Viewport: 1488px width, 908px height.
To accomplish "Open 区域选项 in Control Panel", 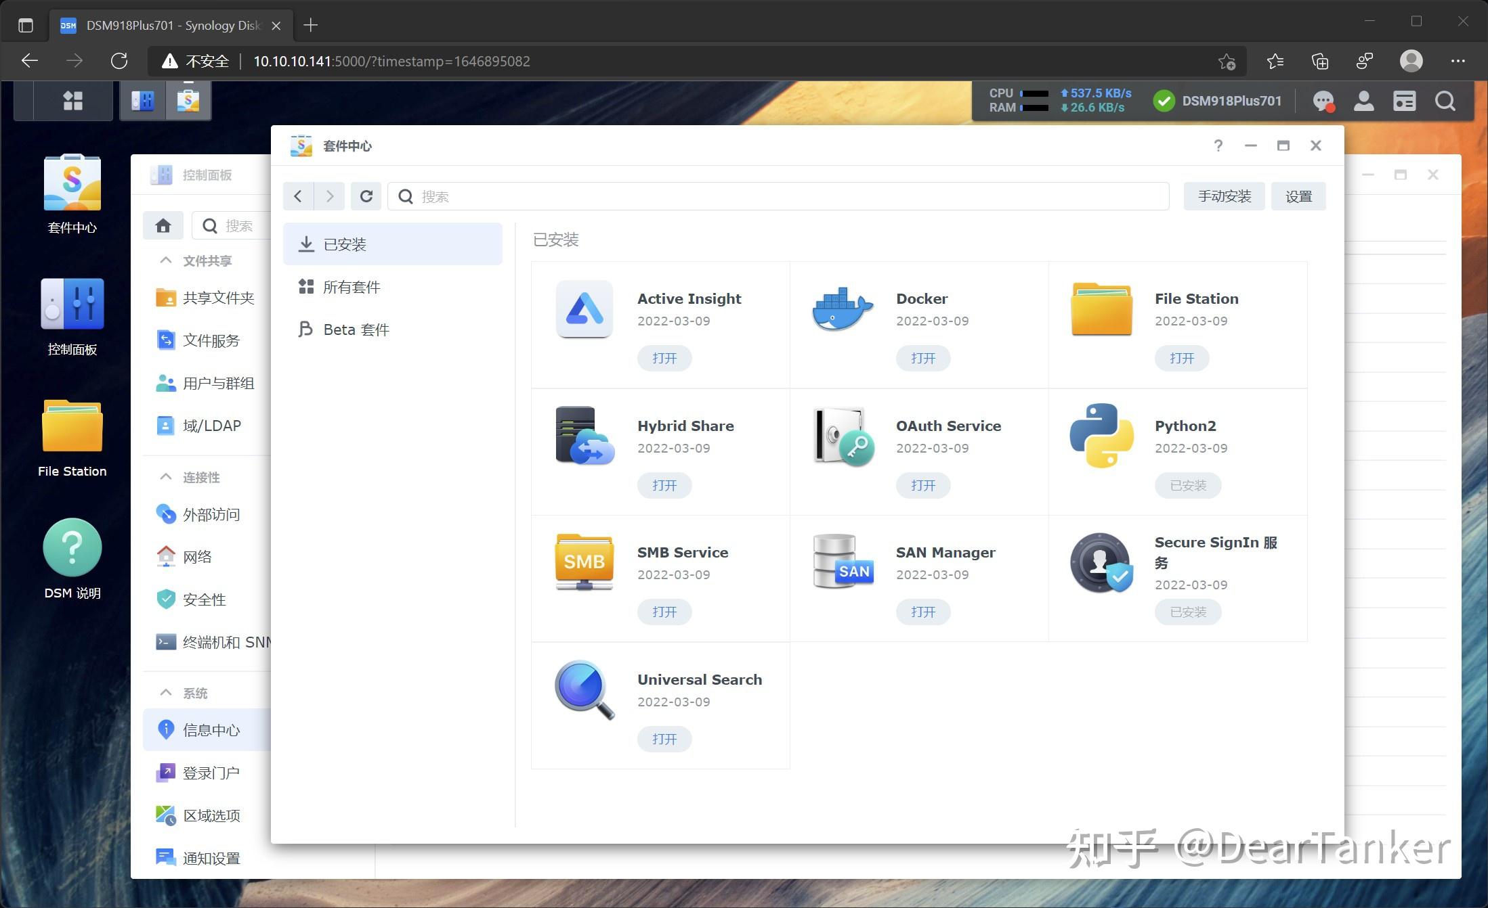I will [x=207, y=815].
